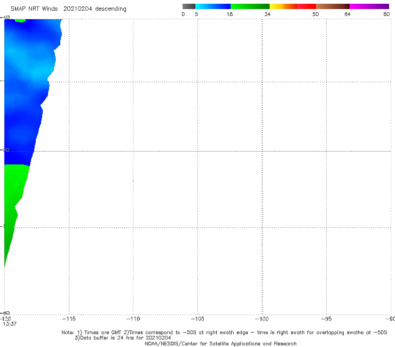The height and width of the screenshot is (347, 395).
Task: Click the color bar label '5'
Action: click(x=196, y=14)
